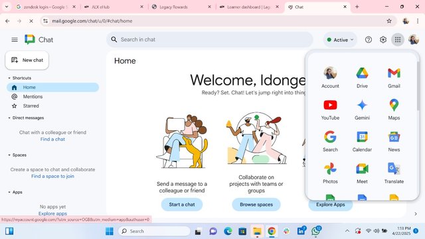Click the Explore Apps button
This screenshot has width=425, height=239.
[331, 205]
